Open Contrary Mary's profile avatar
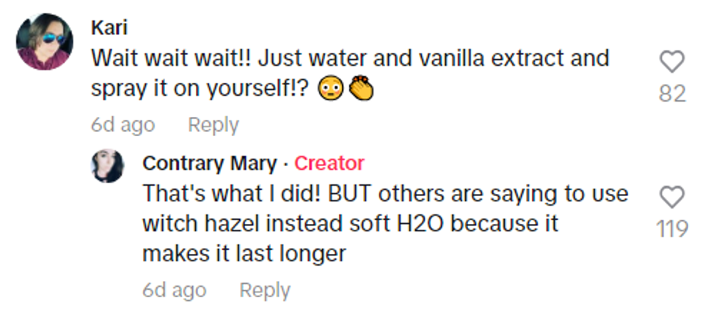 (x=107, y=166)
